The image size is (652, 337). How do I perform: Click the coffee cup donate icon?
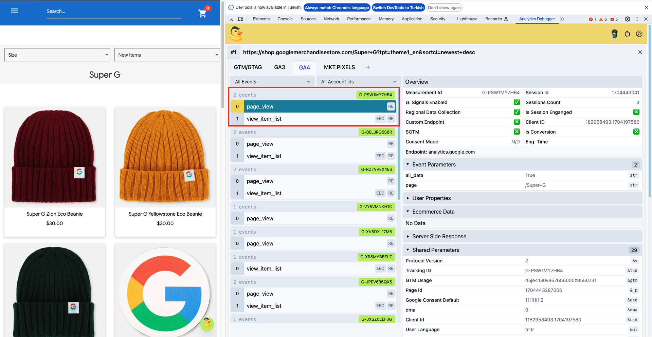tap(615, 34)
